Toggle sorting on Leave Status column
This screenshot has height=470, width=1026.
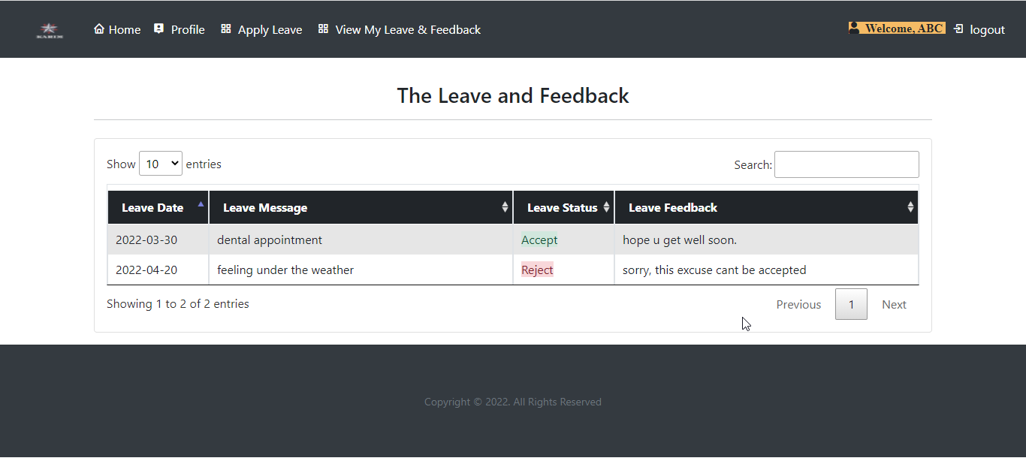pos(605,207)
